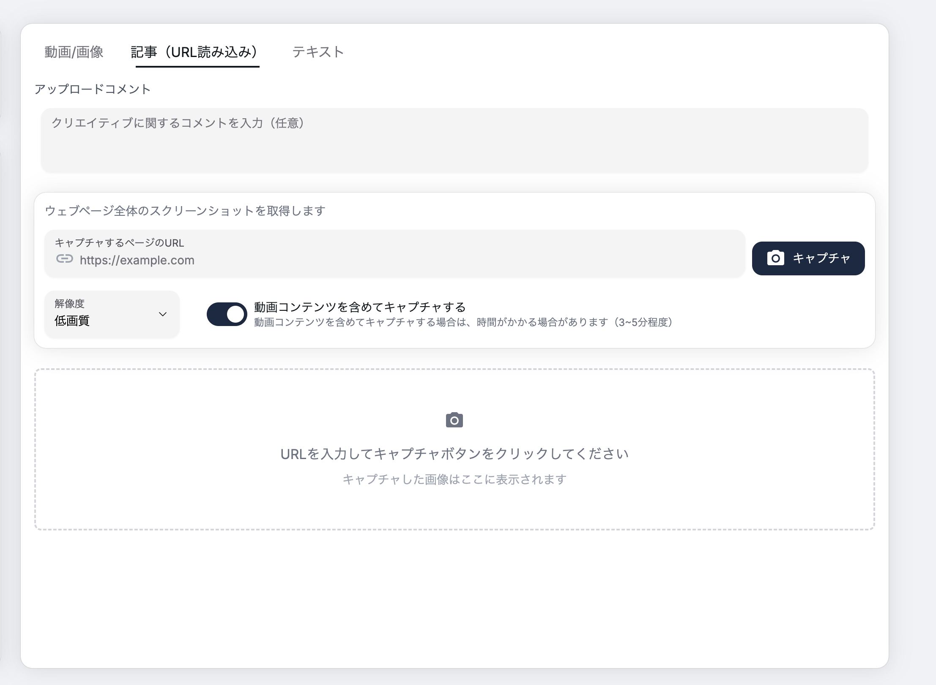936x685 pixels.
Task: Select 低画質 in the resolution box
Action: point(71,321)
